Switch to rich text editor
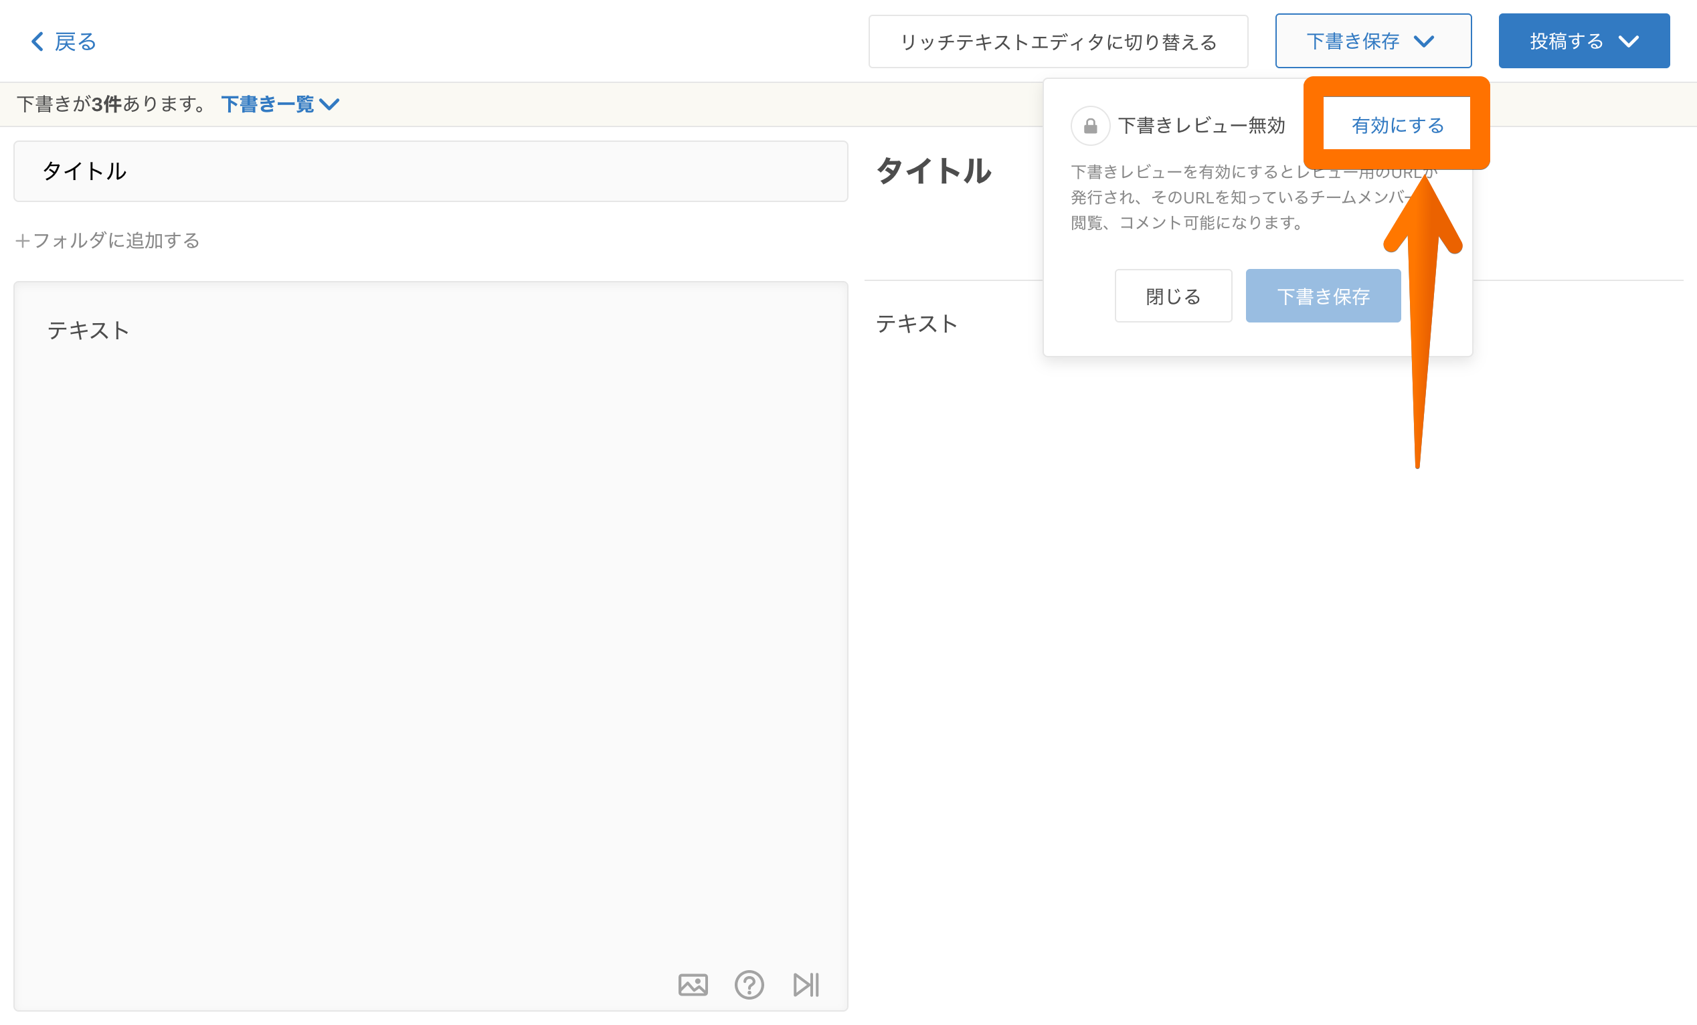The width and height of the screenshot is (1697, 1025). point(1058,42)
